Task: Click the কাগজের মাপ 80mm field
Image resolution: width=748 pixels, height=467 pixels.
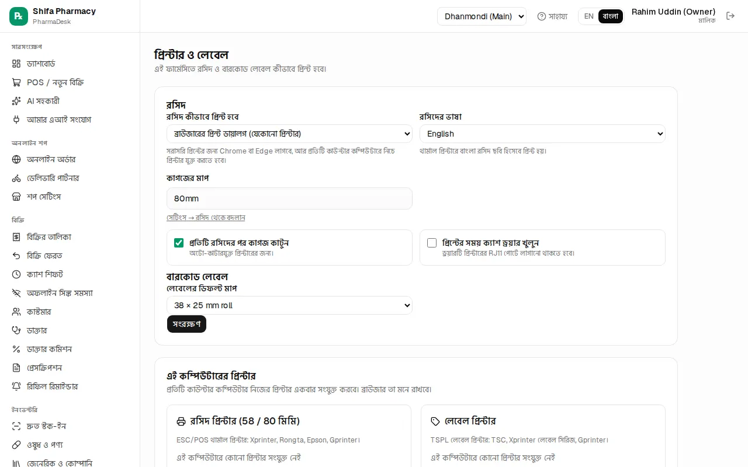Action: tap(289, 198)
